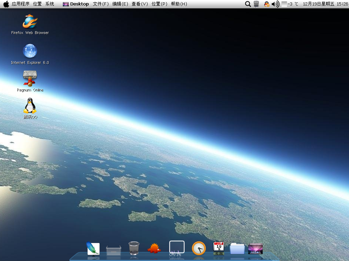Screen dimensions: 349x261
Task: Open the wire trash can in the dock
Action: tap(134, 248)
